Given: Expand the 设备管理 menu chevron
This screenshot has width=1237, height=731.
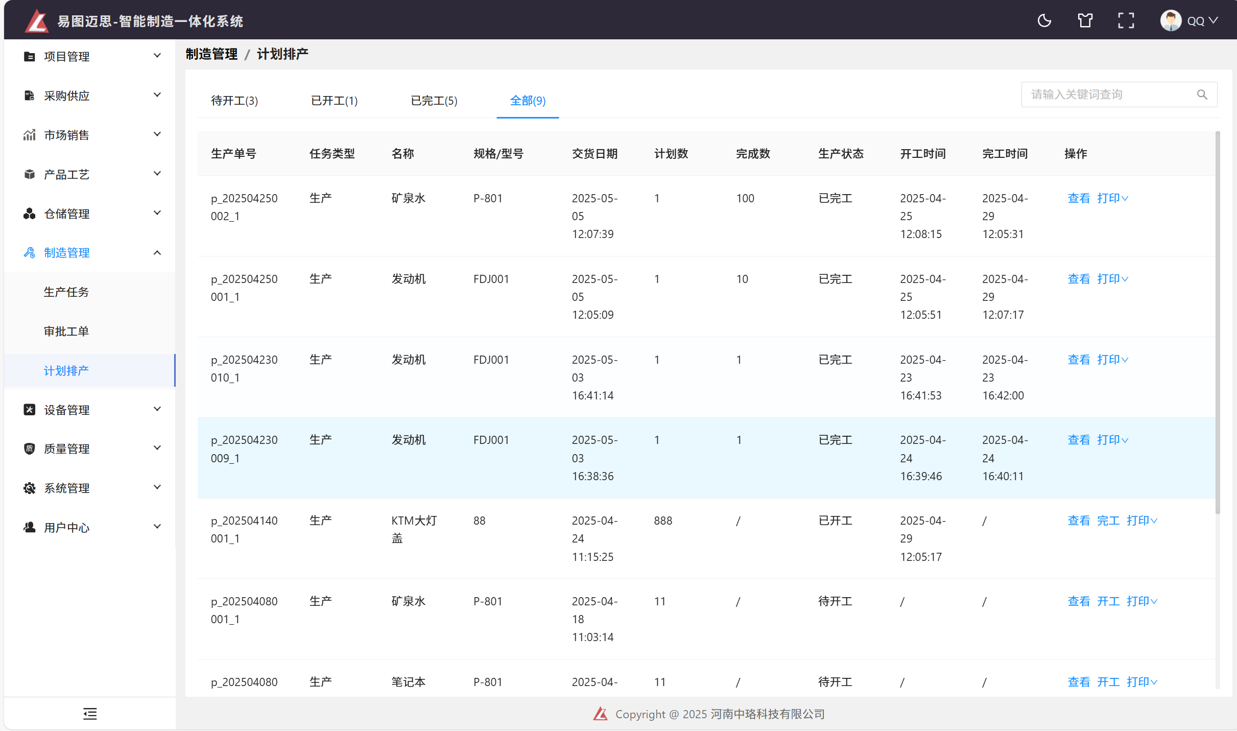Looking at the screenshot, I should coord(157,409).
